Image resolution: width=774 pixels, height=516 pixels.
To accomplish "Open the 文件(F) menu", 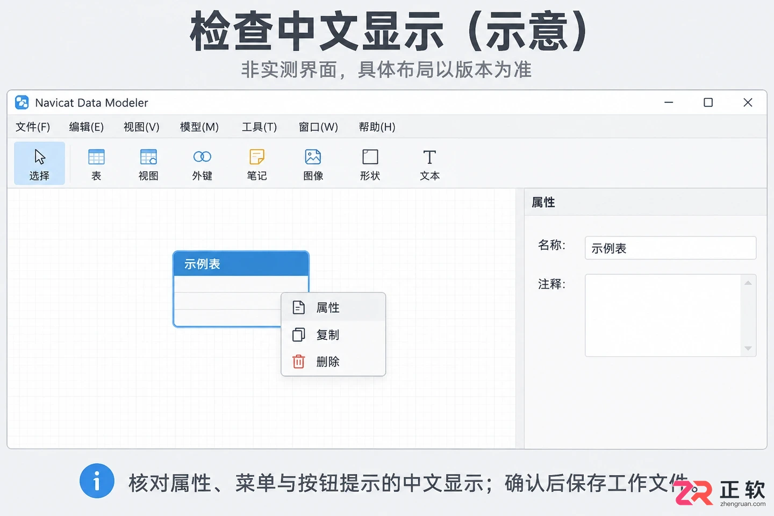I will click(x=33, y=127).
